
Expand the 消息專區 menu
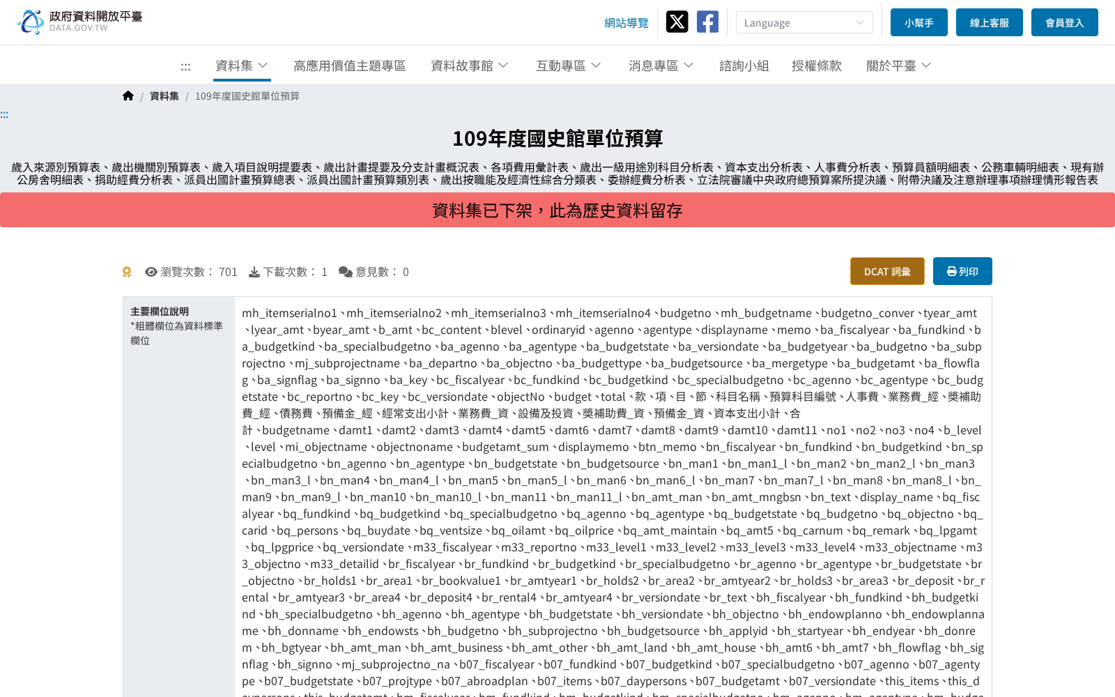661,66
